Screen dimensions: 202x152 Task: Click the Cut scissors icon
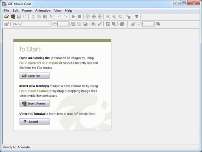point(33,17)
